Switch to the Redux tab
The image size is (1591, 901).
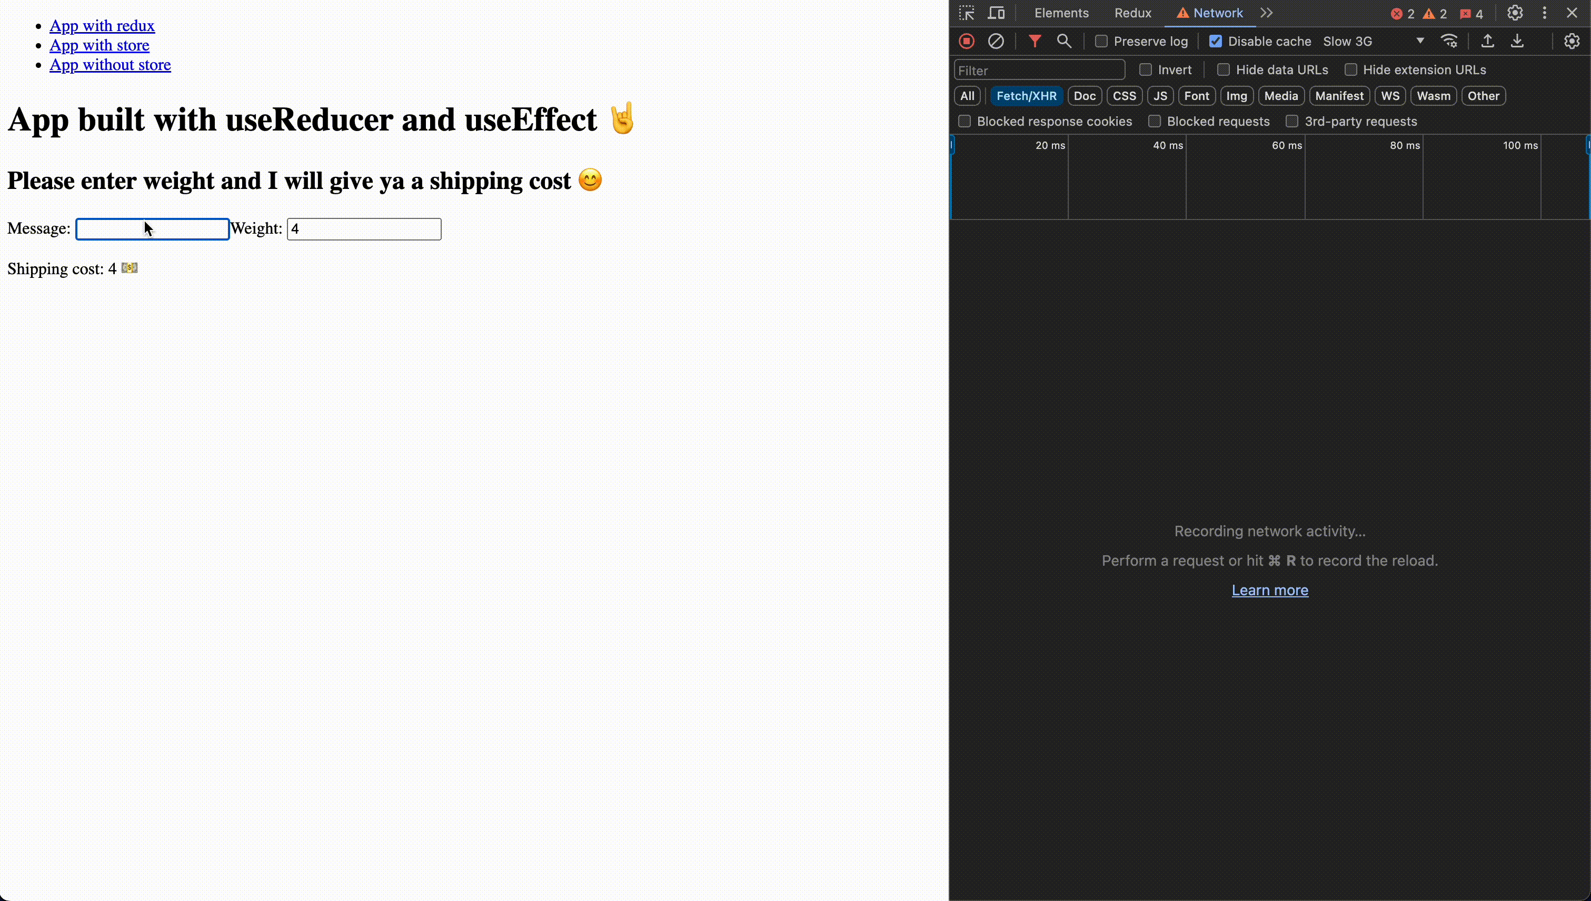pos(1132,13)
